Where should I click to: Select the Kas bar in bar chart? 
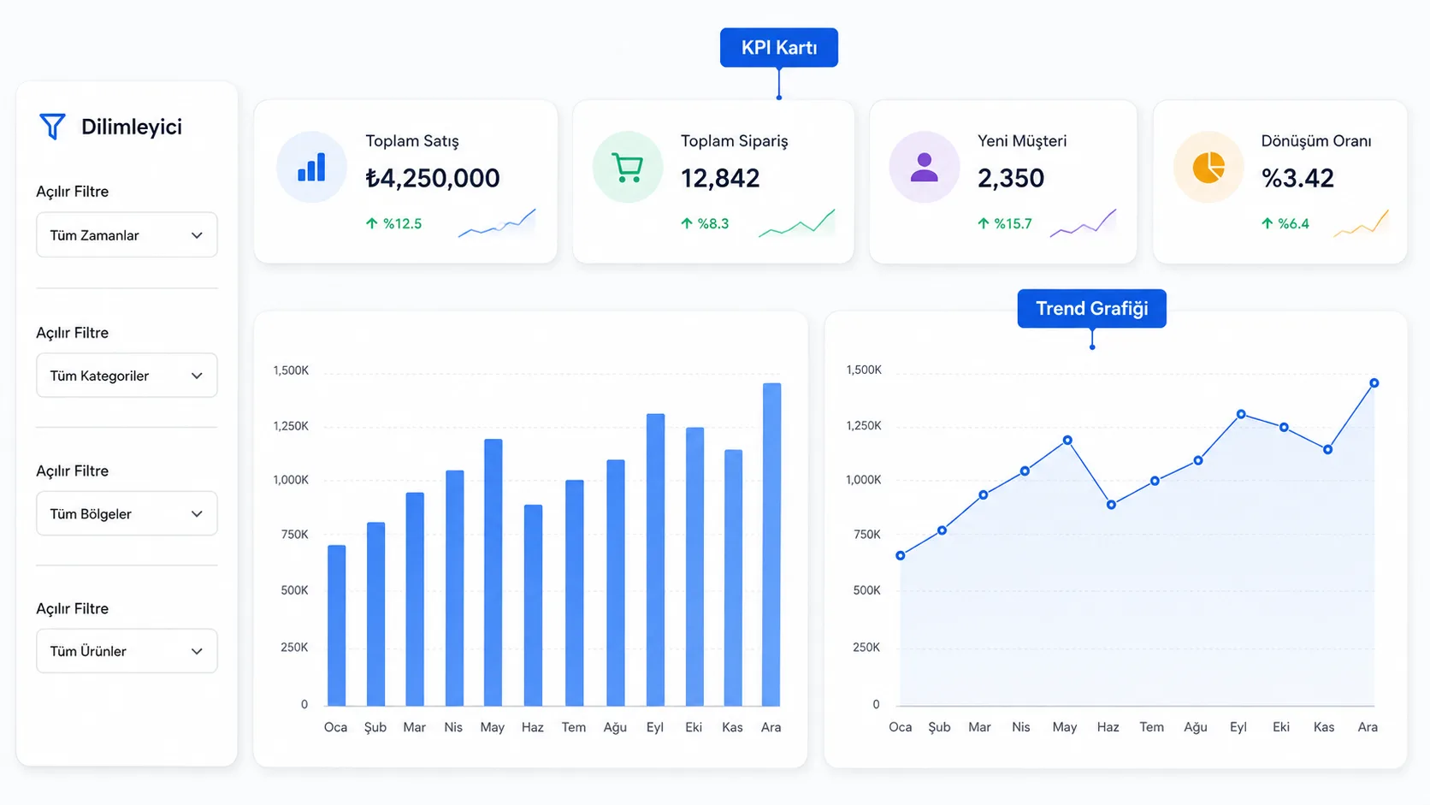coord(733,577)
